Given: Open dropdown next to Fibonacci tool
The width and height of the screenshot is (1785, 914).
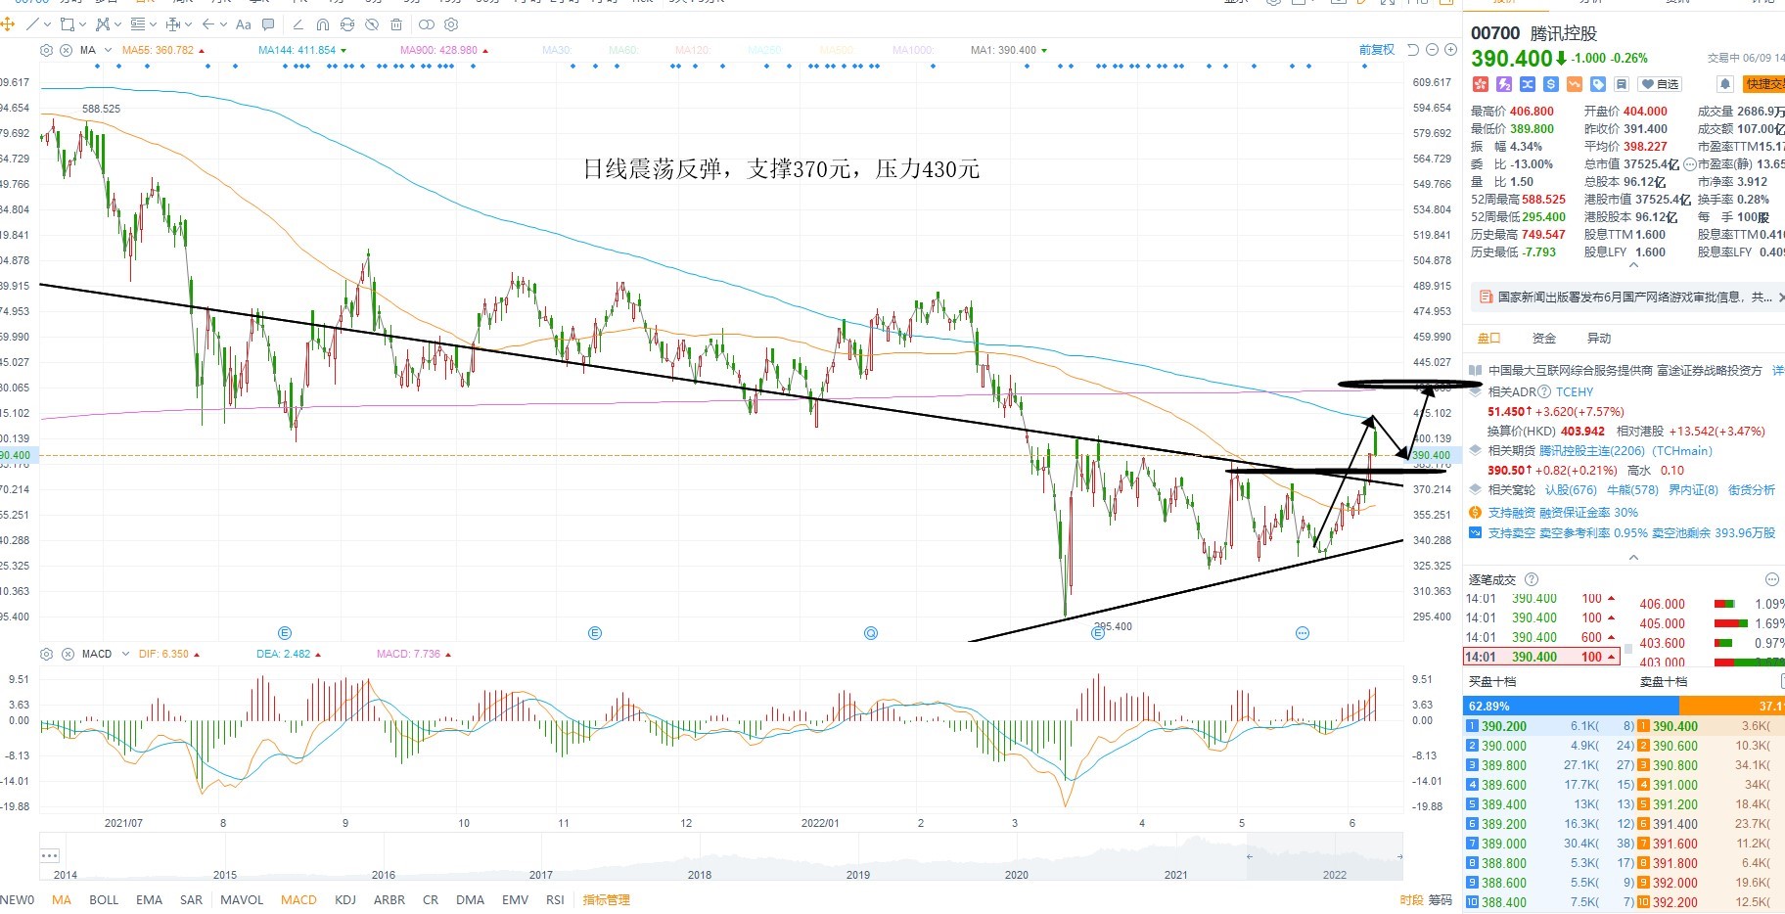Looking at the screenshot, I should (x=153, y=24).
